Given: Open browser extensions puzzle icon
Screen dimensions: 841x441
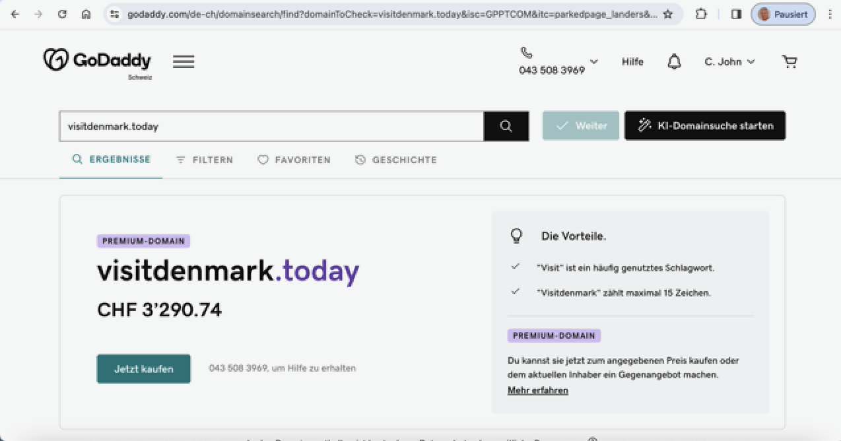Looking at the screenshot, I should 702,14.
